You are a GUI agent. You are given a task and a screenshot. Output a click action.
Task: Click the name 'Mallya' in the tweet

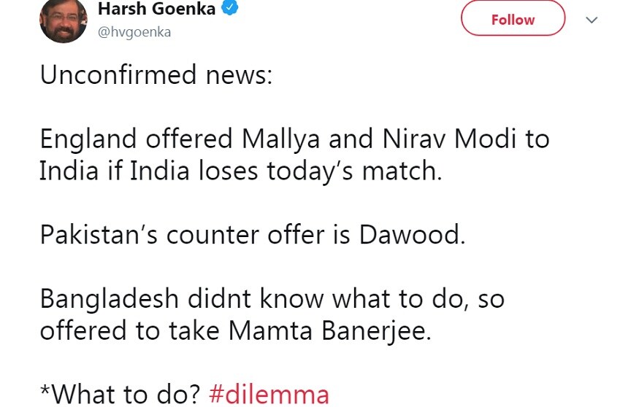coord(280,139)
